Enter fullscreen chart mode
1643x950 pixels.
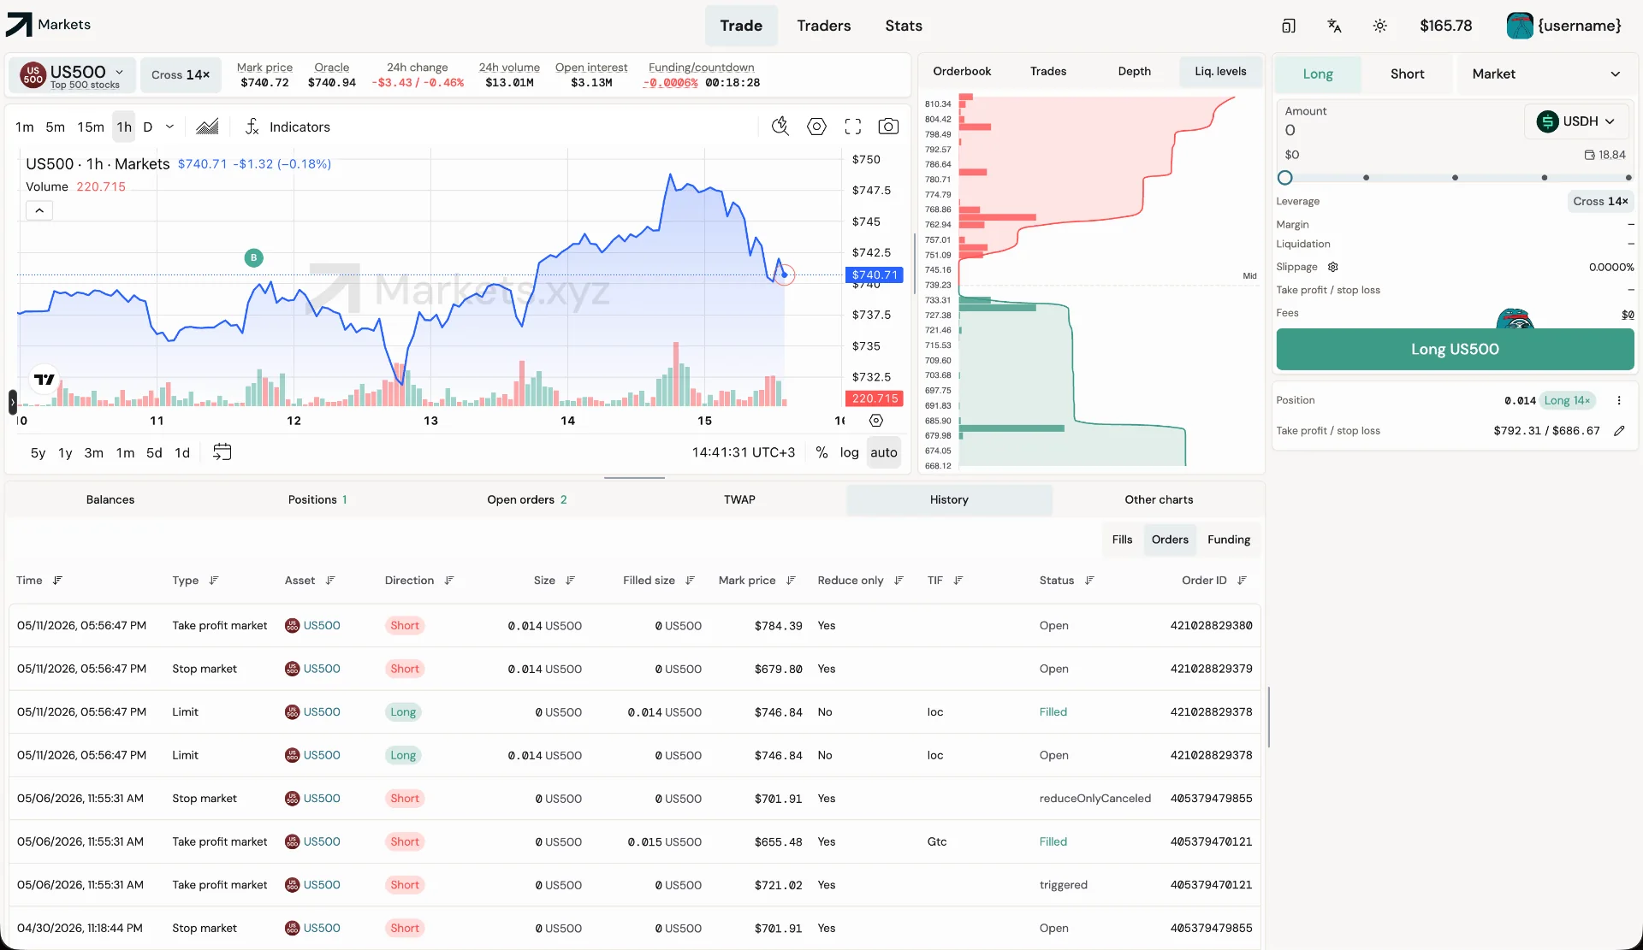point(852,127)
